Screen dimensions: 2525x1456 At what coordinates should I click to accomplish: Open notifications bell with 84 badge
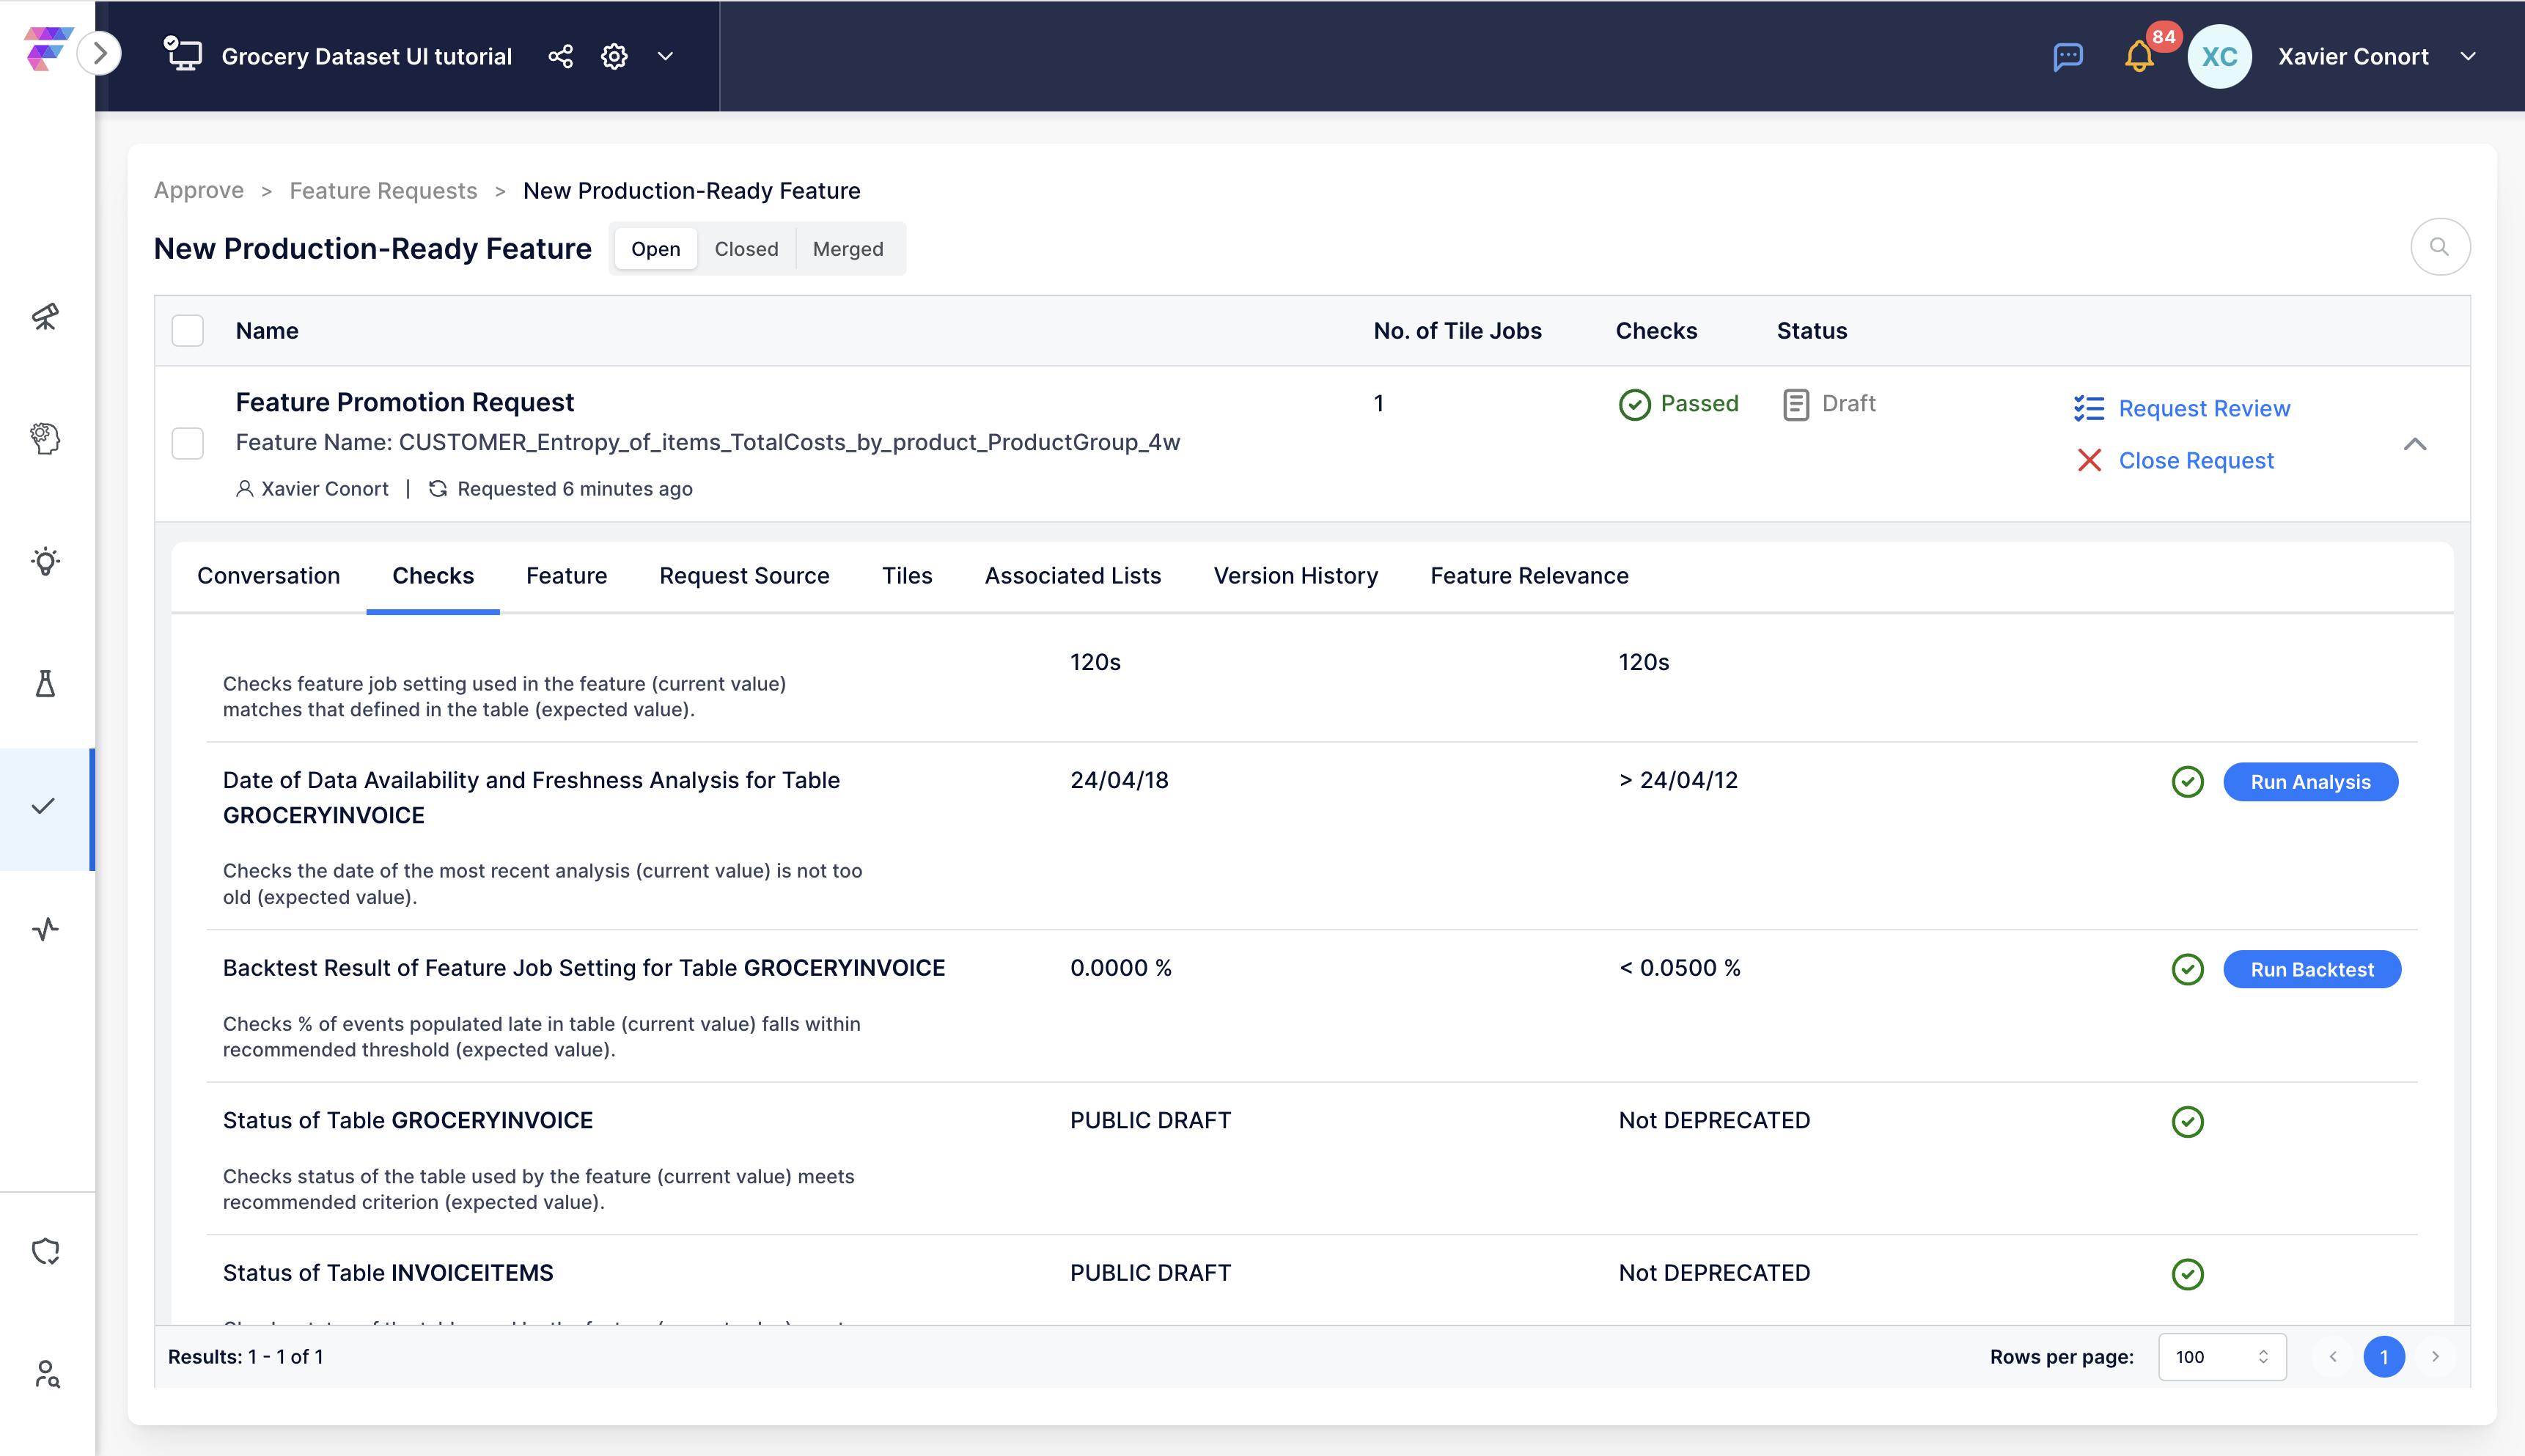[x=2139, y=56]
